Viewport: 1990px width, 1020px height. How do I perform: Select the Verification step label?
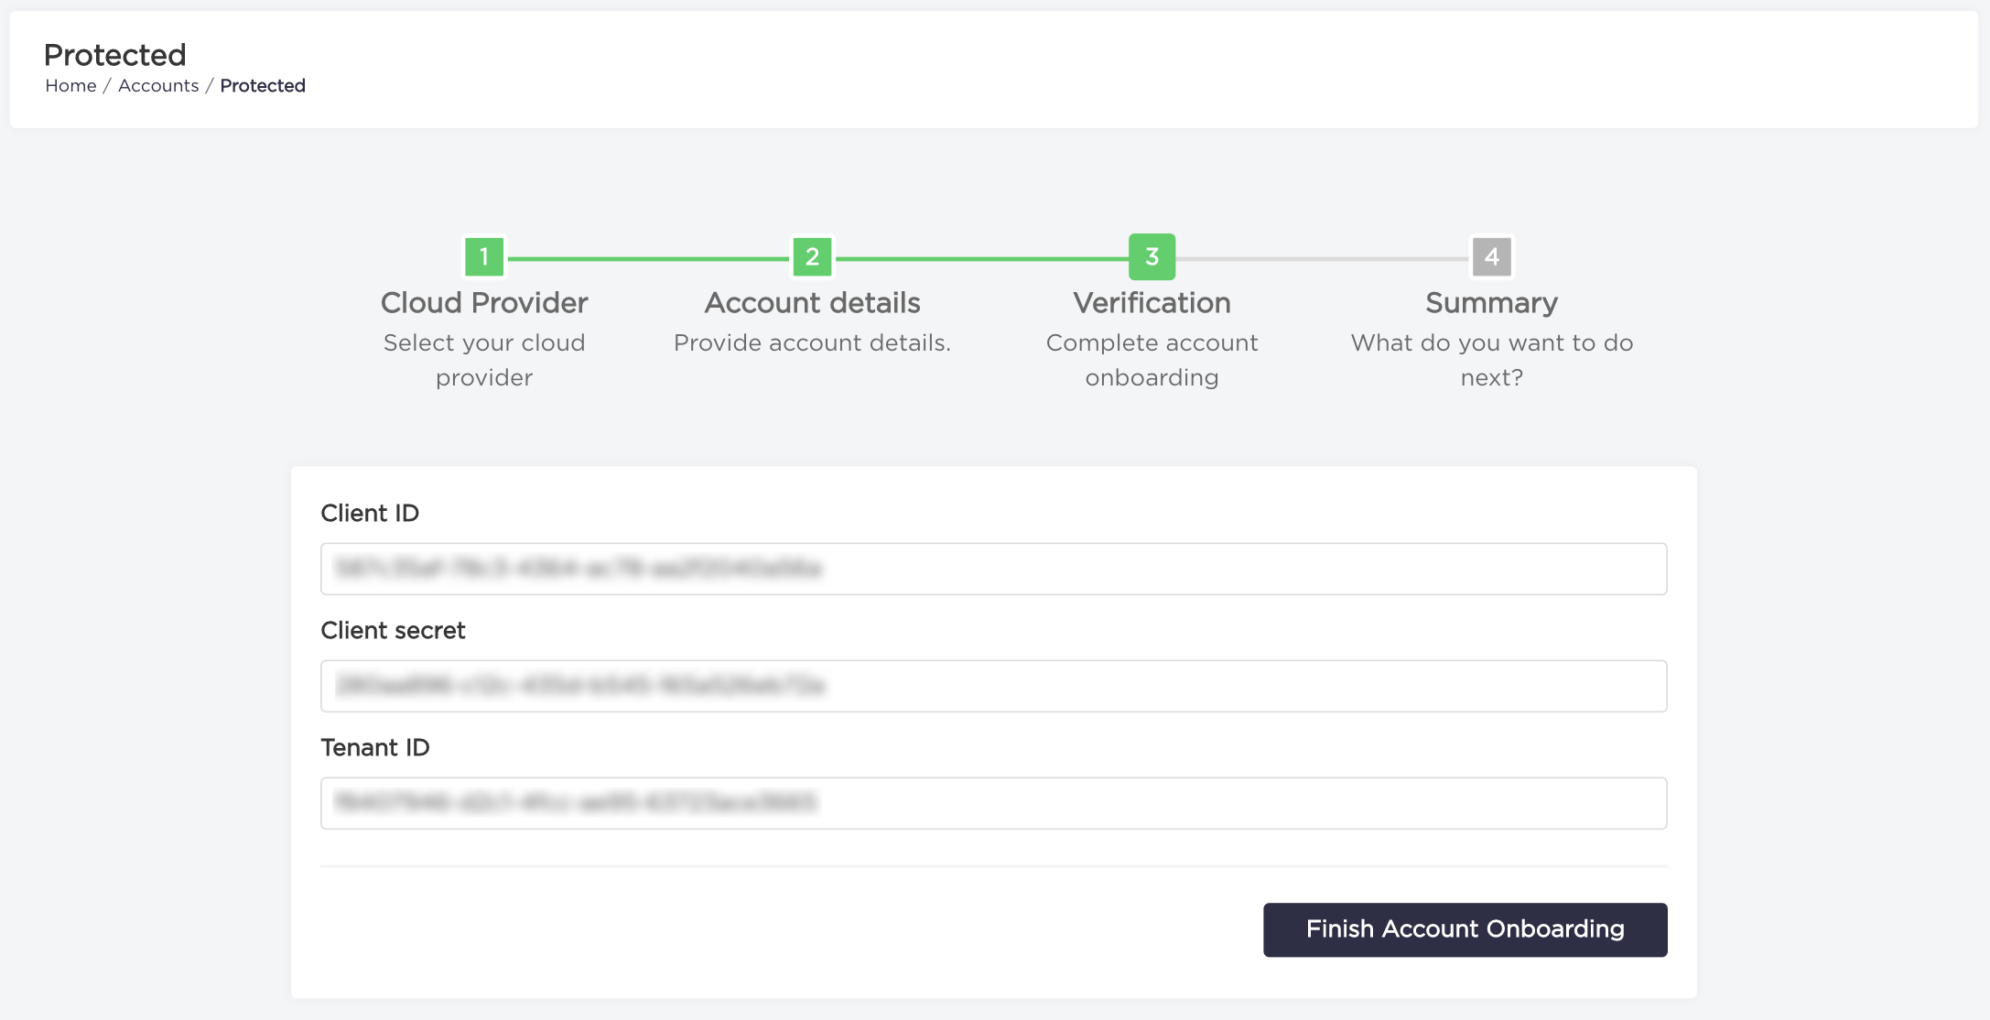pyautogui.click(x=1152, y=302)
